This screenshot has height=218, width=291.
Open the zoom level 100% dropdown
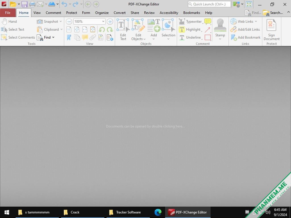(x=103, y=22)
